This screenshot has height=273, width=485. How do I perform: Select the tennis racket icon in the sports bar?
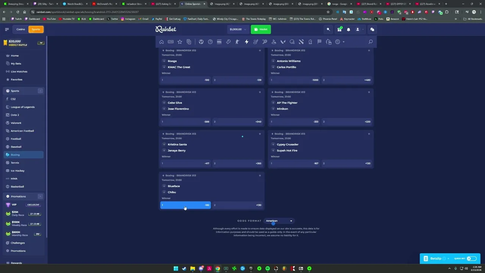pyautogui.click(x=265, y=42)
